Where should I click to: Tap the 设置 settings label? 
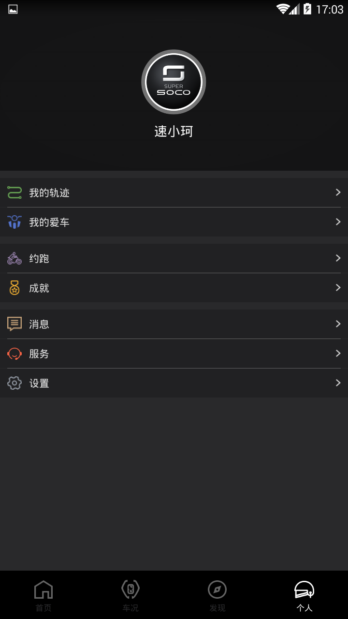click(x=39, y=383)
